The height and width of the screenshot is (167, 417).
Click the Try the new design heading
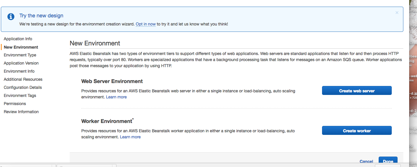tap(41, 16)
